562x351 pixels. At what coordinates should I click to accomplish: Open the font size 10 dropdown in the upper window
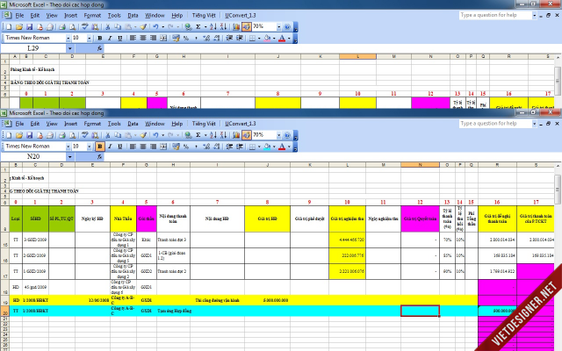pyautogui.click(x=88, y=38)
